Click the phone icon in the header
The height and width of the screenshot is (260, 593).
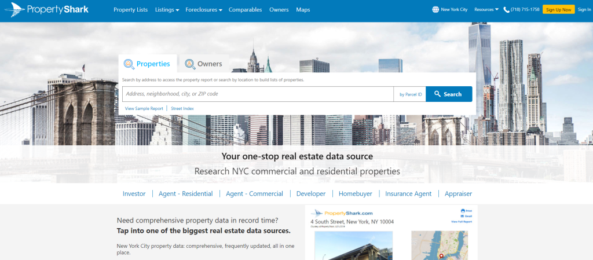[506, 10]
